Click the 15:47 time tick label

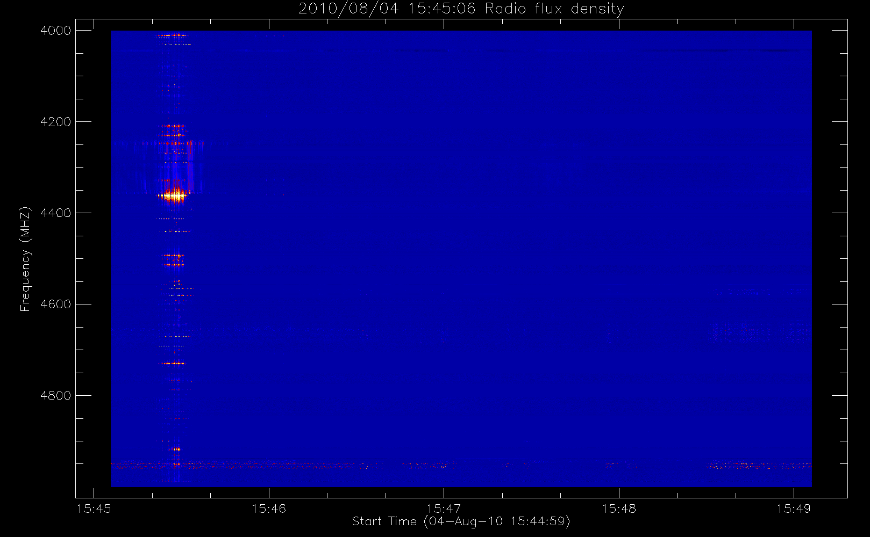pyautogui.click(x=444, y=509)
